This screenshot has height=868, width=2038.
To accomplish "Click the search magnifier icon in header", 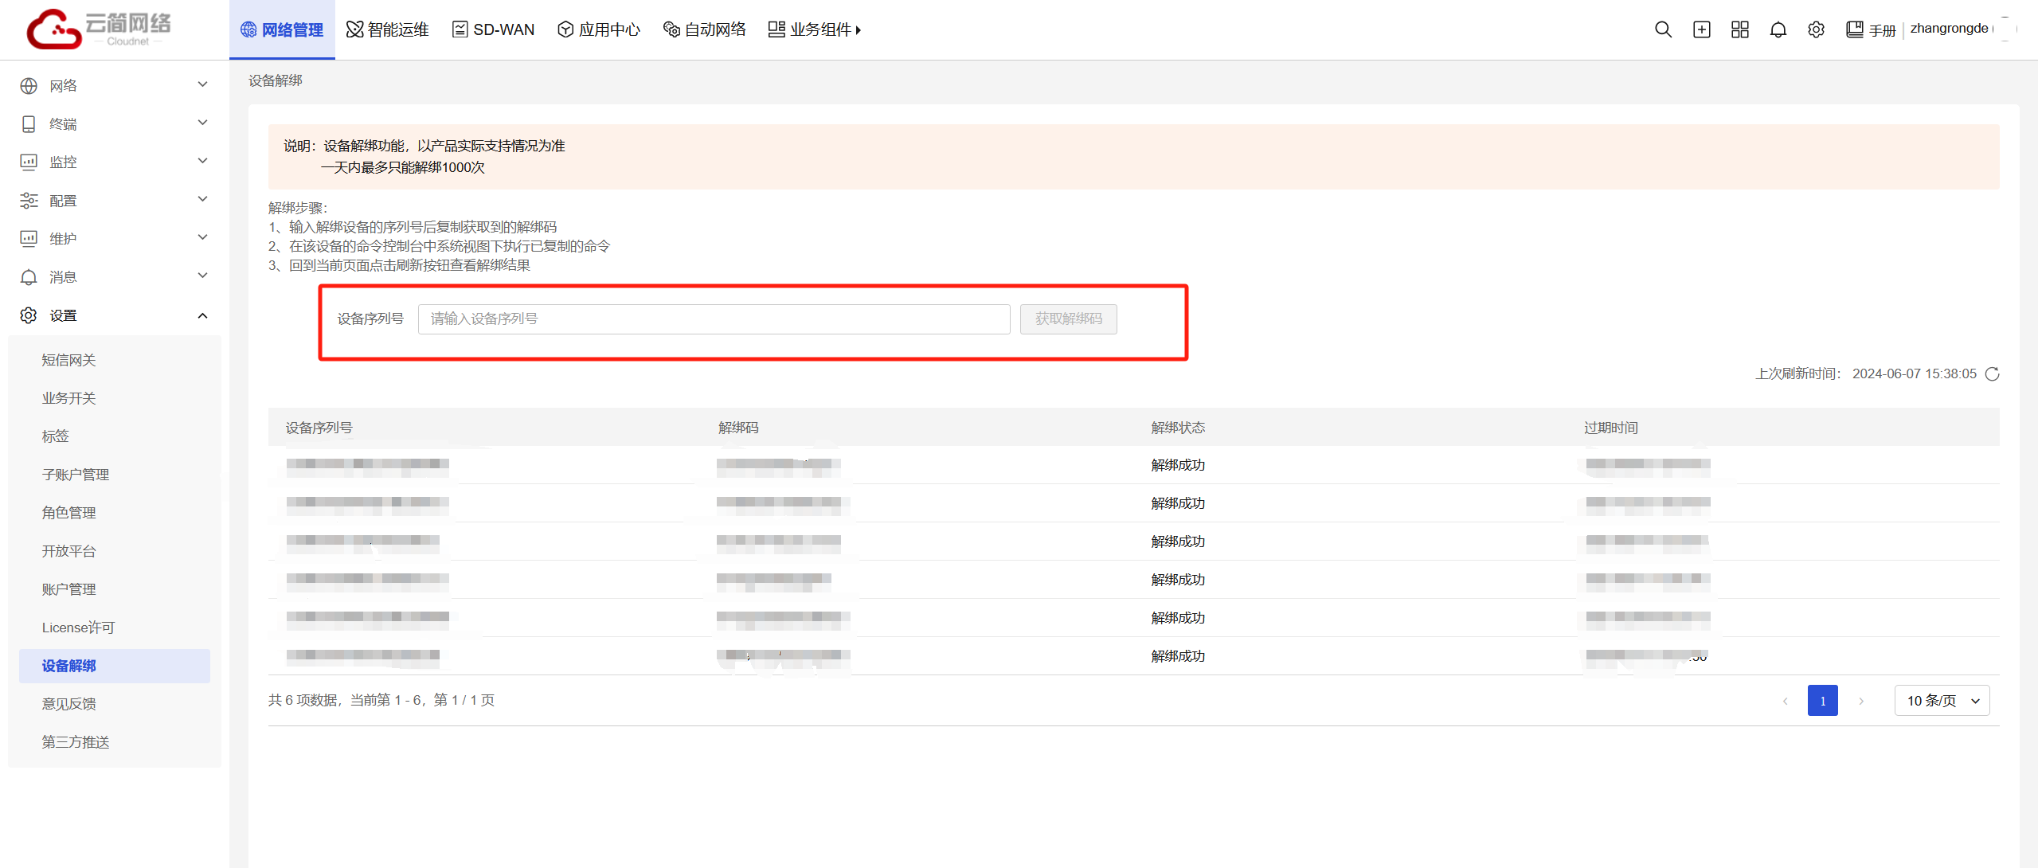I will point(1662,29).
